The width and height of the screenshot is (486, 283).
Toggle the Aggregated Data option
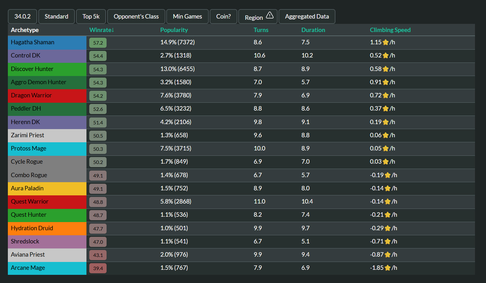tap(307, 16)
